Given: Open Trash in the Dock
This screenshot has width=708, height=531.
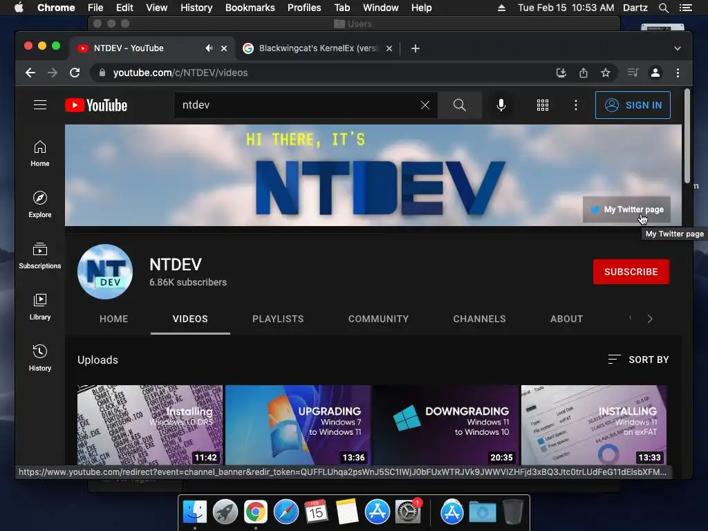Looking at the screenshot, I should click(513, 512).
